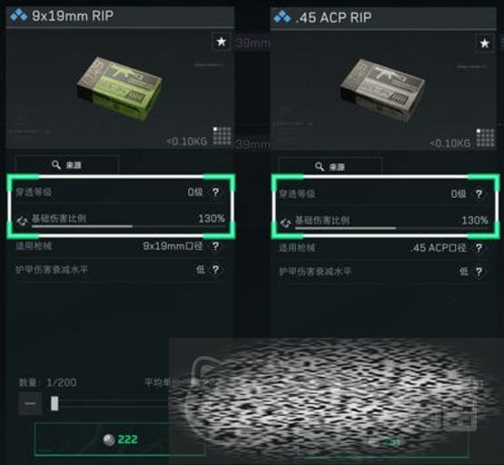Viewport: 504px width, 465px height.
Task: Favorite the .45 ACP RIP ammo star
Action: pyautogui.click(x=484, y=44)
